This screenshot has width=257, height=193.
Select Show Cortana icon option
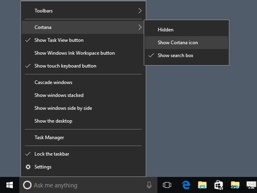[x=186, y=43]
